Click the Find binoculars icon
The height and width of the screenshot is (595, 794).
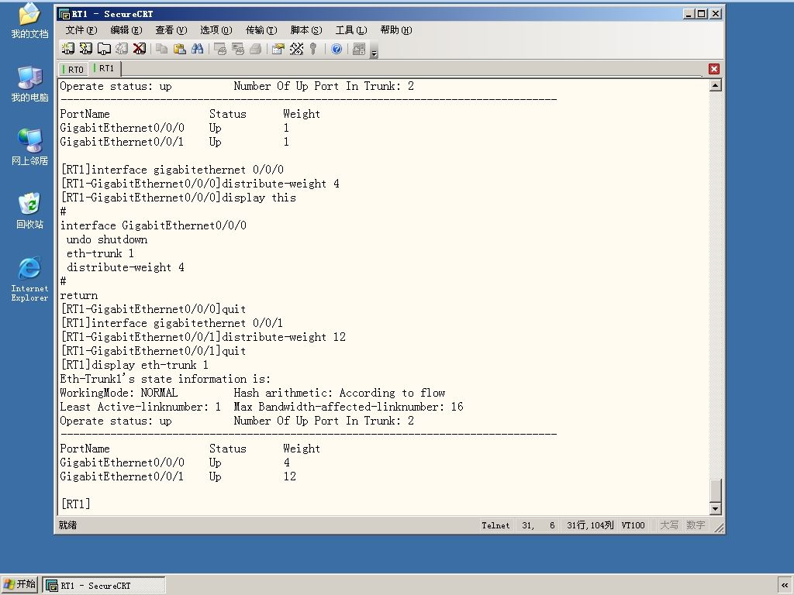pyautogui.click(x=198, y=49)
